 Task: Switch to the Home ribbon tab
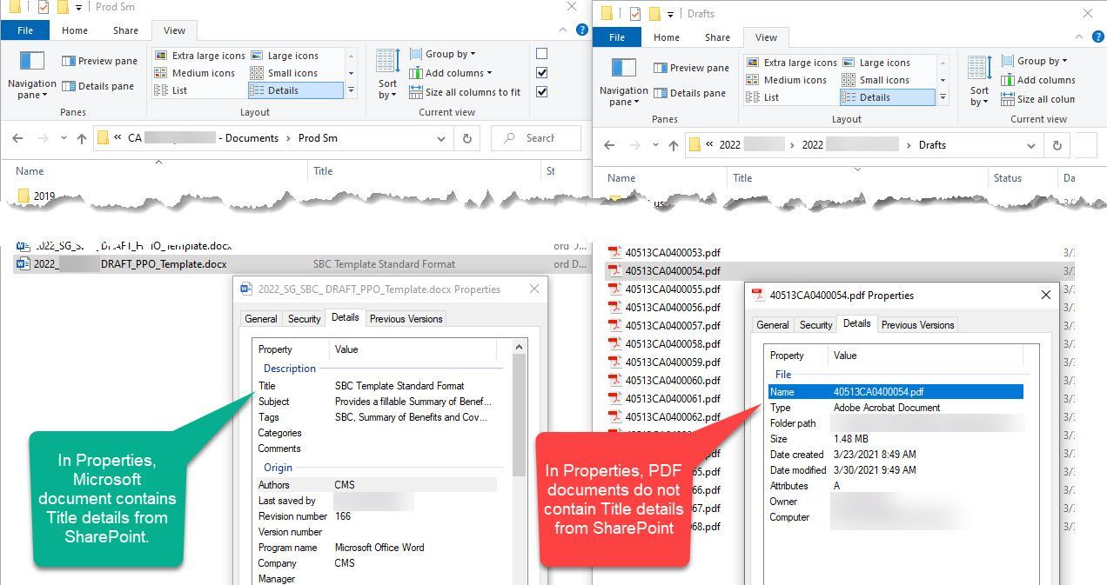pyautogui.click(x=74, y=30)
